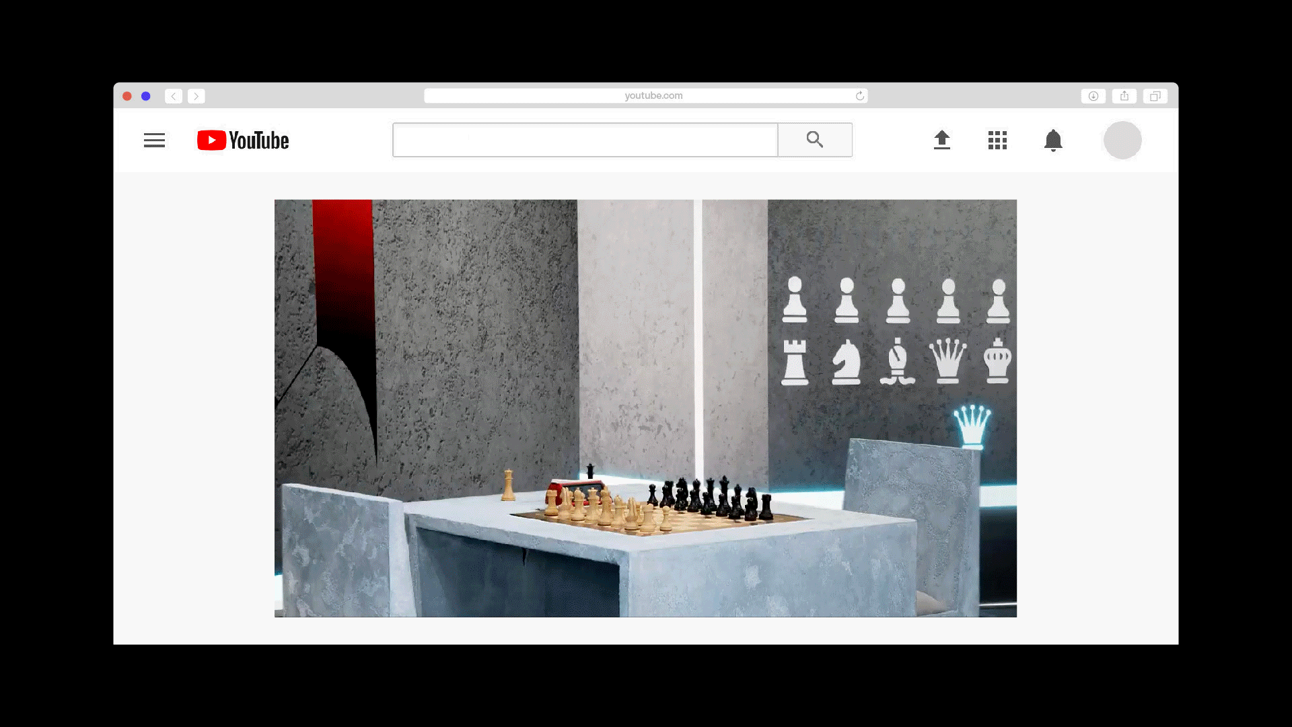Image resolution: width=1292 pixels, height=727 pixels.
Task: Open the YouTube apps grid
Action: click(997, 140)
